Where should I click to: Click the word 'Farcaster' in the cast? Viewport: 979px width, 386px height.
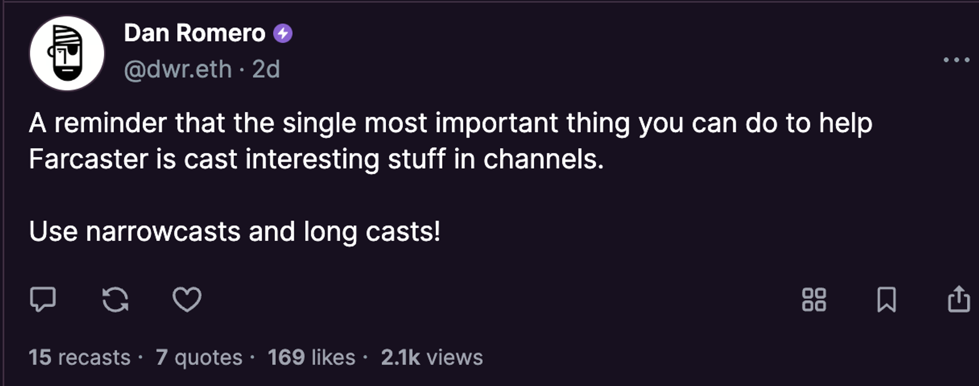[89, 159]
